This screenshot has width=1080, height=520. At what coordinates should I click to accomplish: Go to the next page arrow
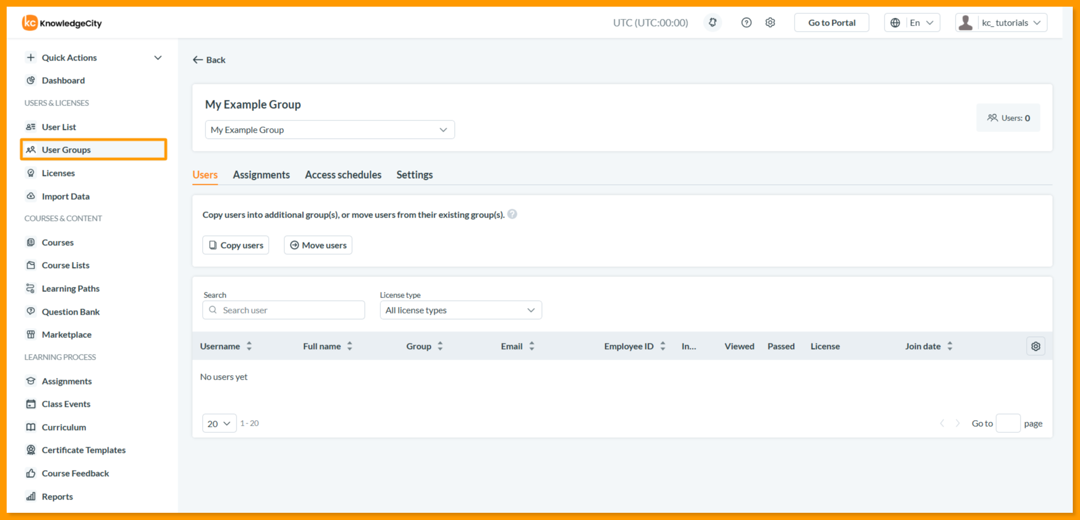pos(958,423)
